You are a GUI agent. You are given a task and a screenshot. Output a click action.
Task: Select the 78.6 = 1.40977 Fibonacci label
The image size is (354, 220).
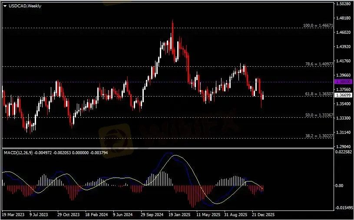tap(319, 64)
